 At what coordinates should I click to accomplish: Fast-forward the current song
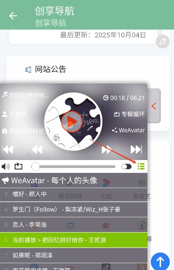107,149
